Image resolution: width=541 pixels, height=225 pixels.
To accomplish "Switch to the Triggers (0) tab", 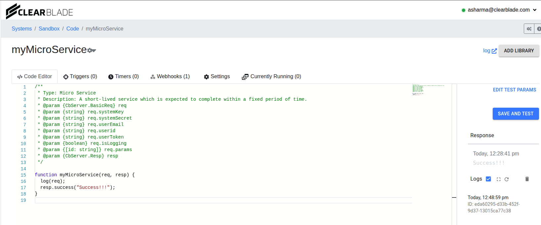I will pyautogui.click(x=80, y=77).
